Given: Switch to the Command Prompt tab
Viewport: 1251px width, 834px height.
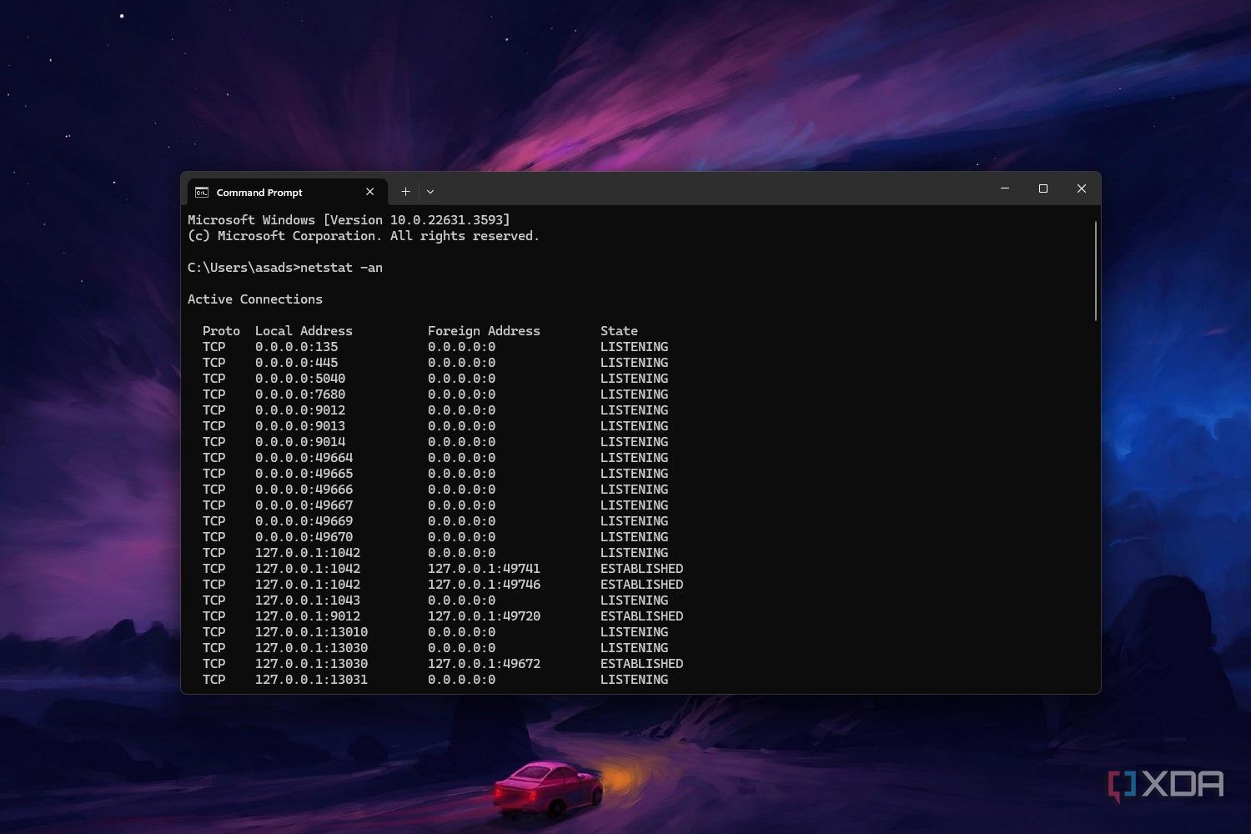Looking at the screenshot, I should (259, 193).
